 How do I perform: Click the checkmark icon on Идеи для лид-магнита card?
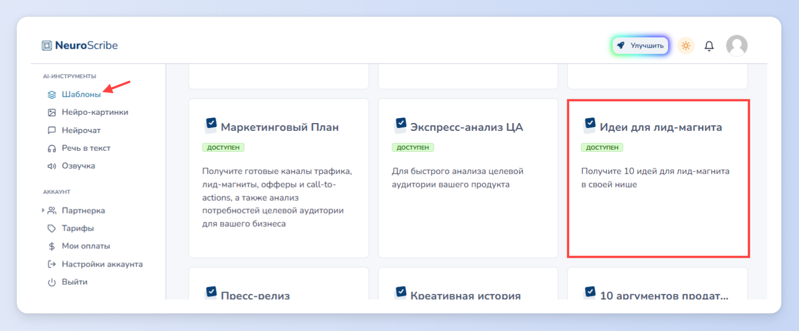[x=589, y=125]
